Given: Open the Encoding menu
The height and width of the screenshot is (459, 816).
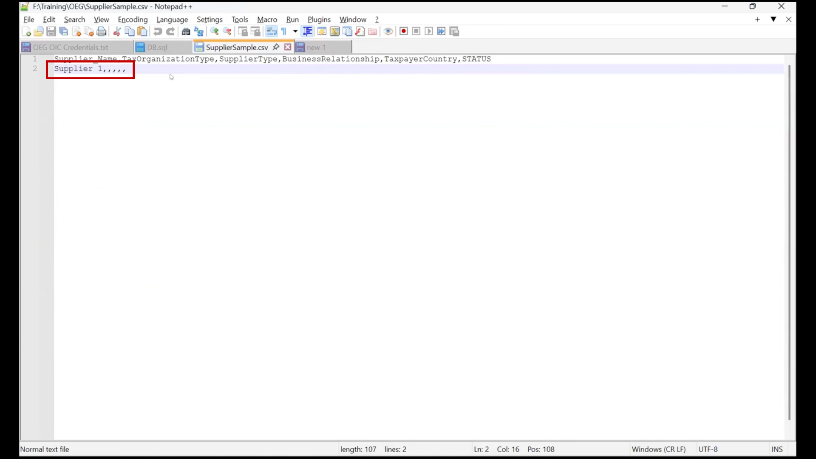Looking at the screenshot, I should pyautogui.click(x=133, y=20).
